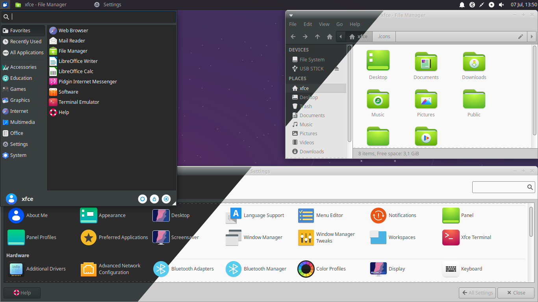Close the Settings window with Close button

pos(516,293)
